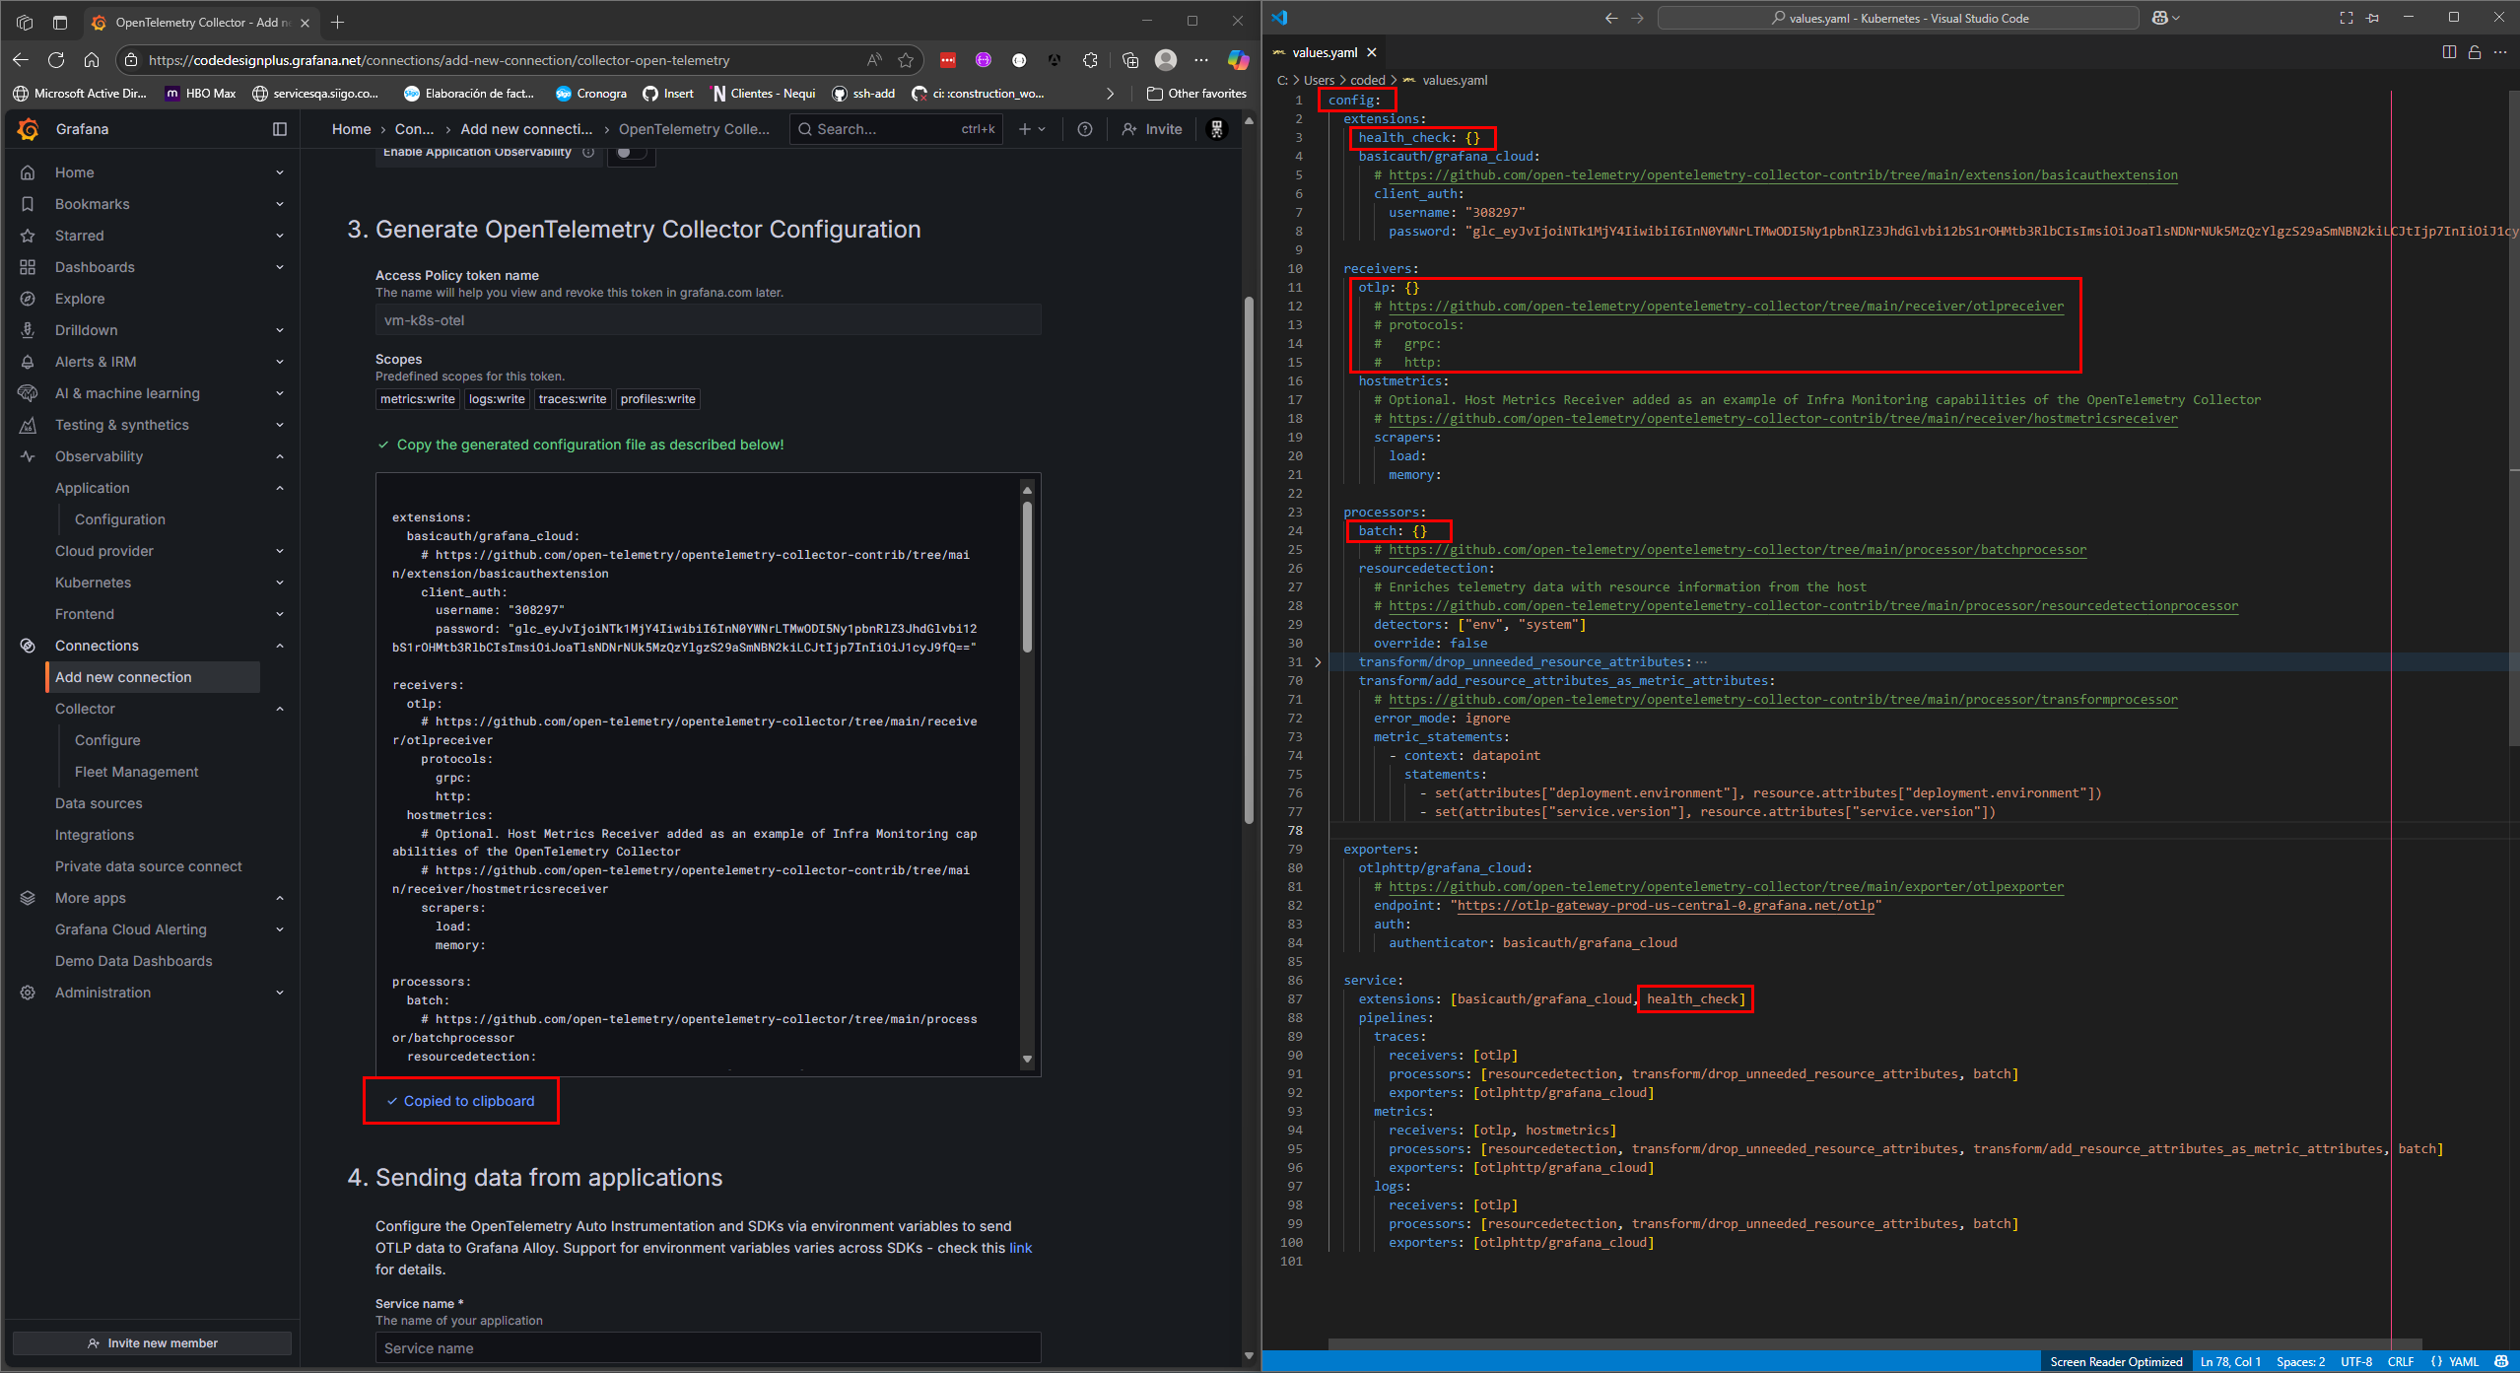Open the browser extensions puzzle icon
This screenshot has height=1373, width=2520.
click(x=1090, y=60)
